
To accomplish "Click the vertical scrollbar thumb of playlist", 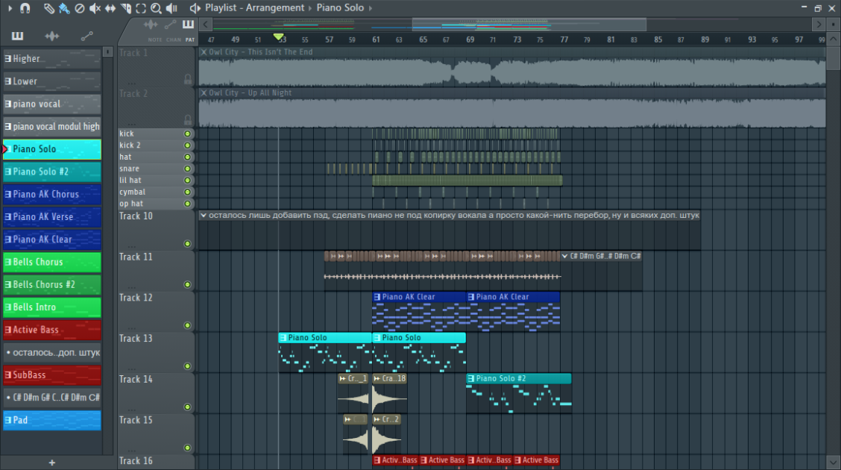I will click(833, 58).
